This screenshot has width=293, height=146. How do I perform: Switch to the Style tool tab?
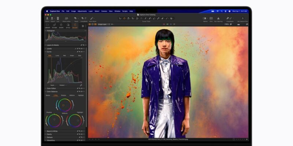tap(68, 26)
